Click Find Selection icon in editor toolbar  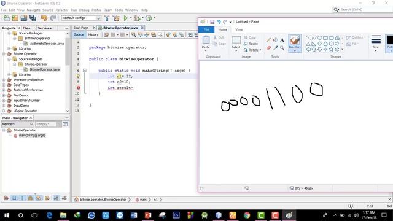point(134,34)
